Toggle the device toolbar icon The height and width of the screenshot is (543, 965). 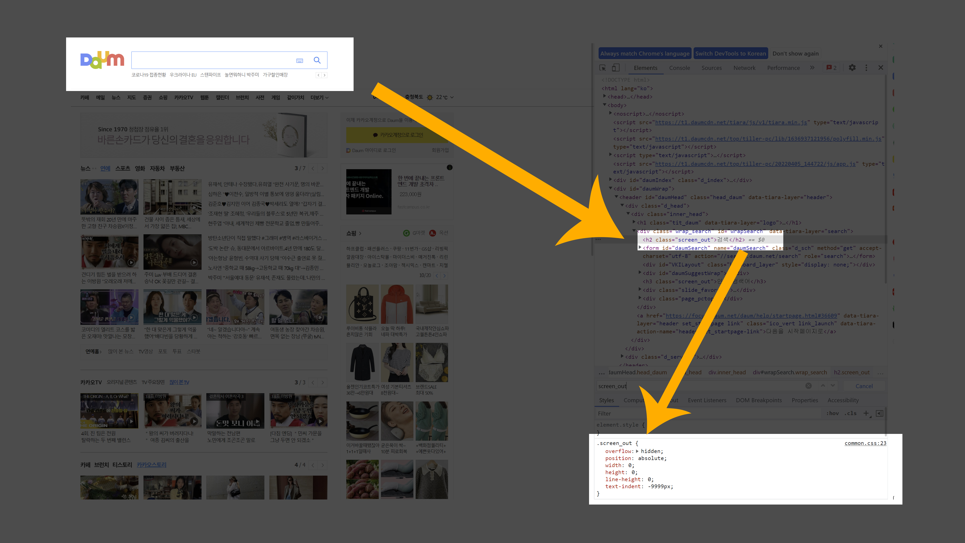pos(615,68)
